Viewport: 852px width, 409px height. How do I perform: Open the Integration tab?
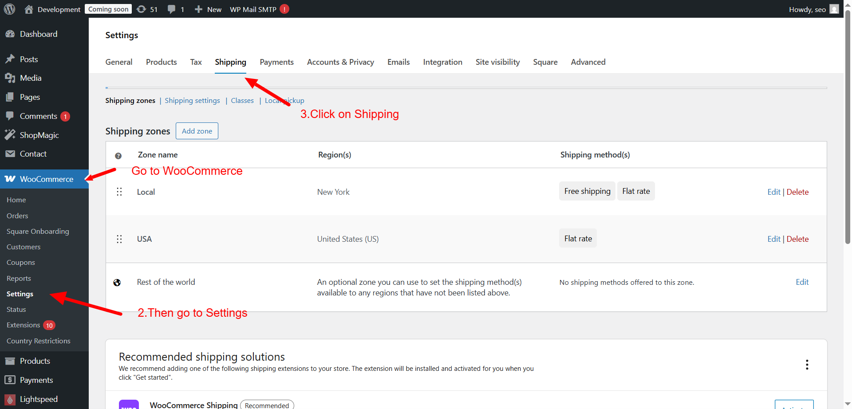[443, 62]
